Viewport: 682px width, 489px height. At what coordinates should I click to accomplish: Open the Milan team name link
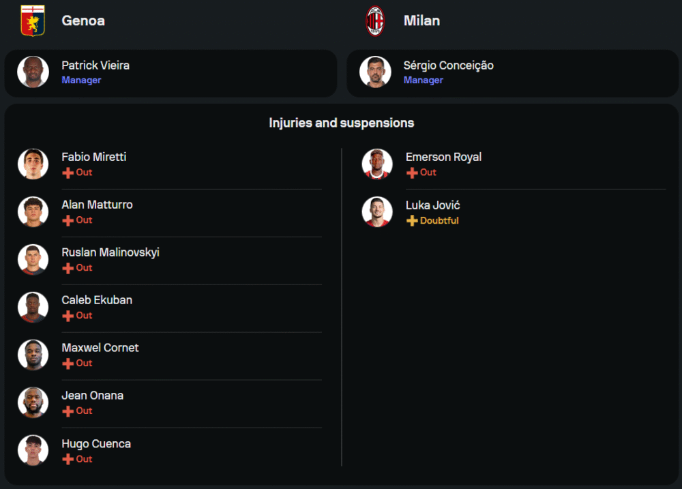[x=421, y=20]
